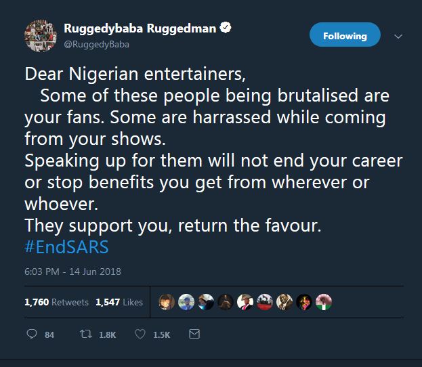Click the envelope direct message icon

click(194, 334)
